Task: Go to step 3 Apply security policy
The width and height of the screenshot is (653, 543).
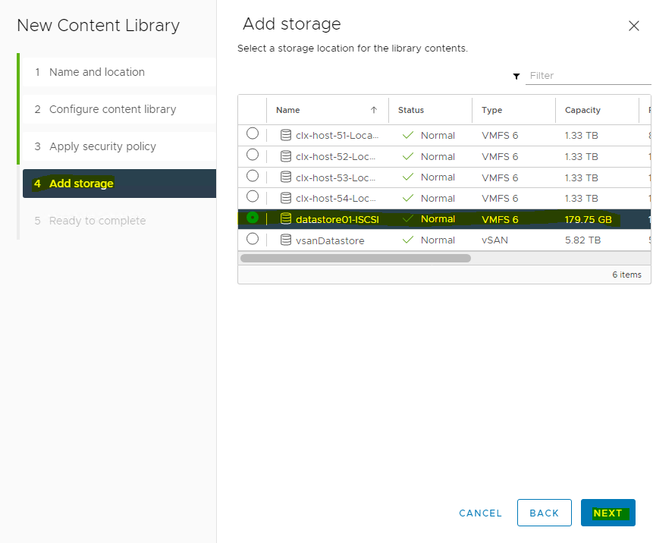Action: 119,146
